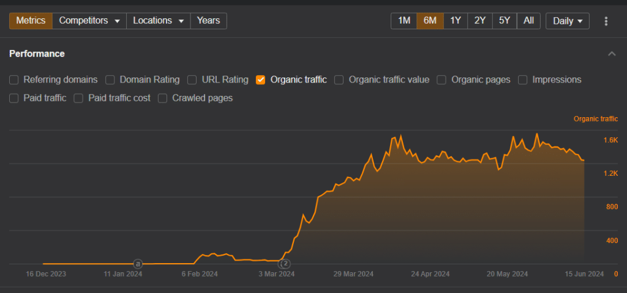
Task: Enable the Crawled pages checkbox
Action: 163,98
